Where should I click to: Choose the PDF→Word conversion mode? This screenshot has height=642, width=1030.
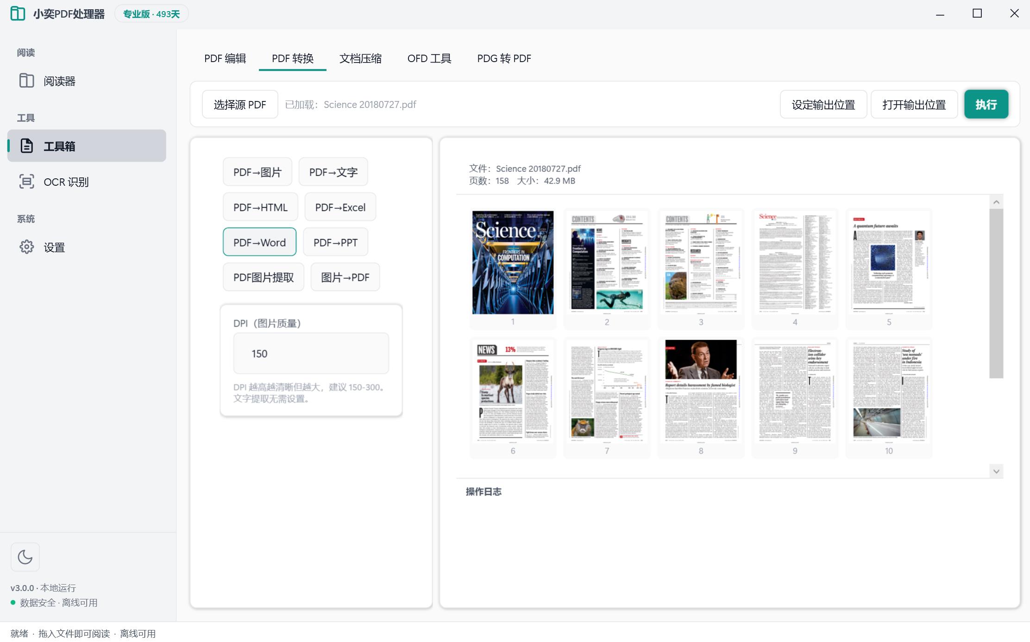click(x=259, y=242)
